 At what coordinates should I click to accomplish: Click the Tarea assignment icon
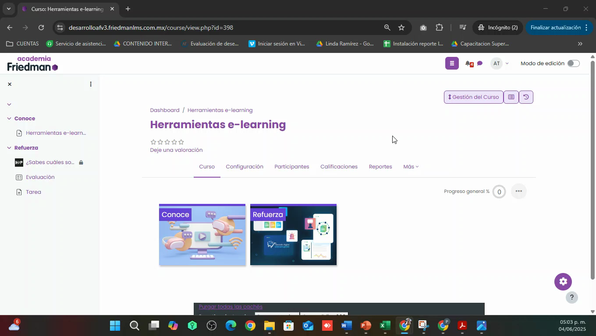click(x=19, y=192)
